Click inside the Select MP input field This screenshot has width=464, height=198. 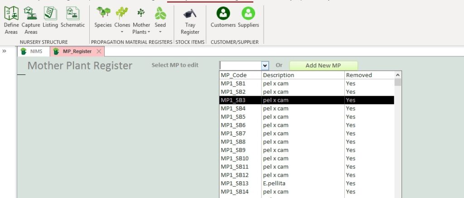click(x=240, y=65)
